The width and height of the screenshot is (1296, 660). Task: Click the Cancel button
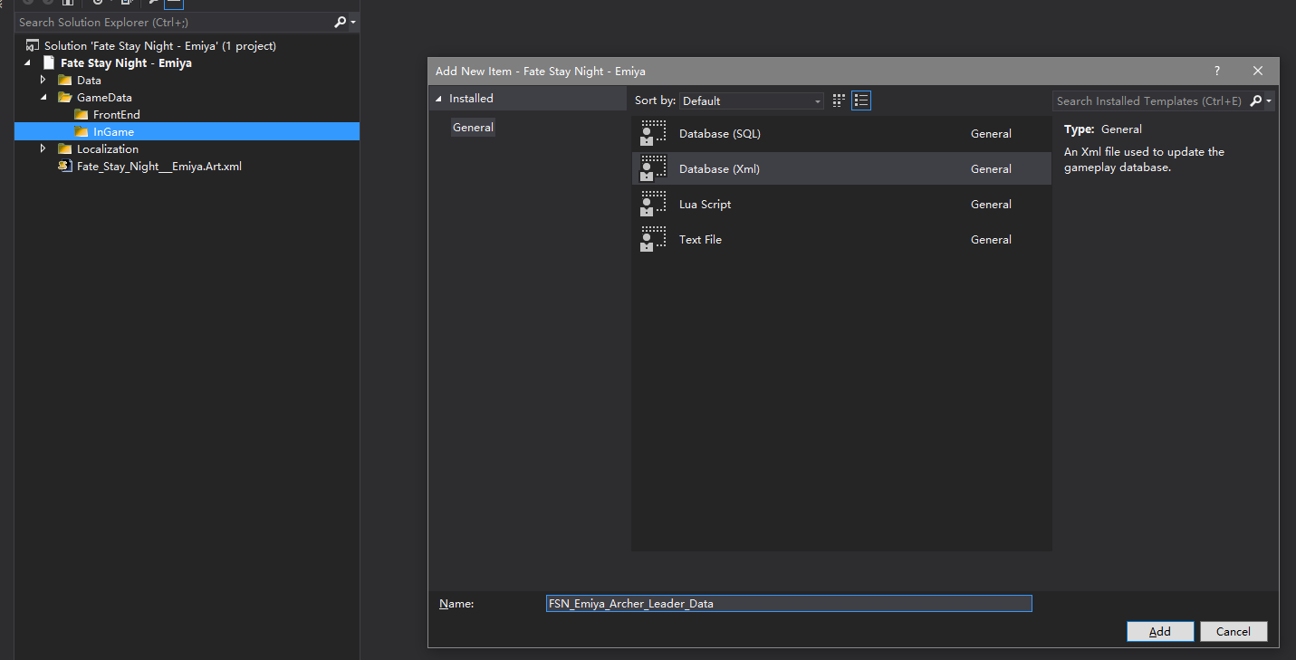1234,632
